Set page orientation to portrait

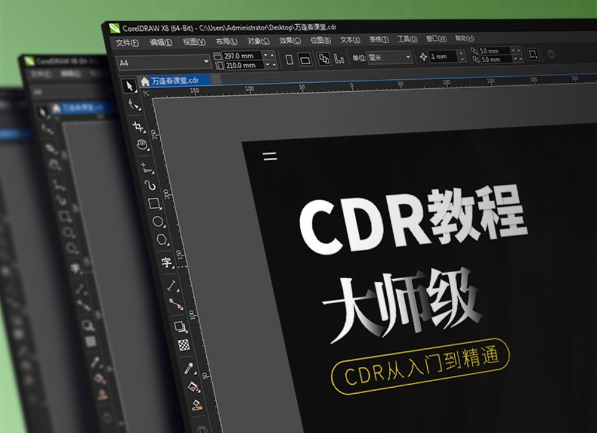[289, 59]
